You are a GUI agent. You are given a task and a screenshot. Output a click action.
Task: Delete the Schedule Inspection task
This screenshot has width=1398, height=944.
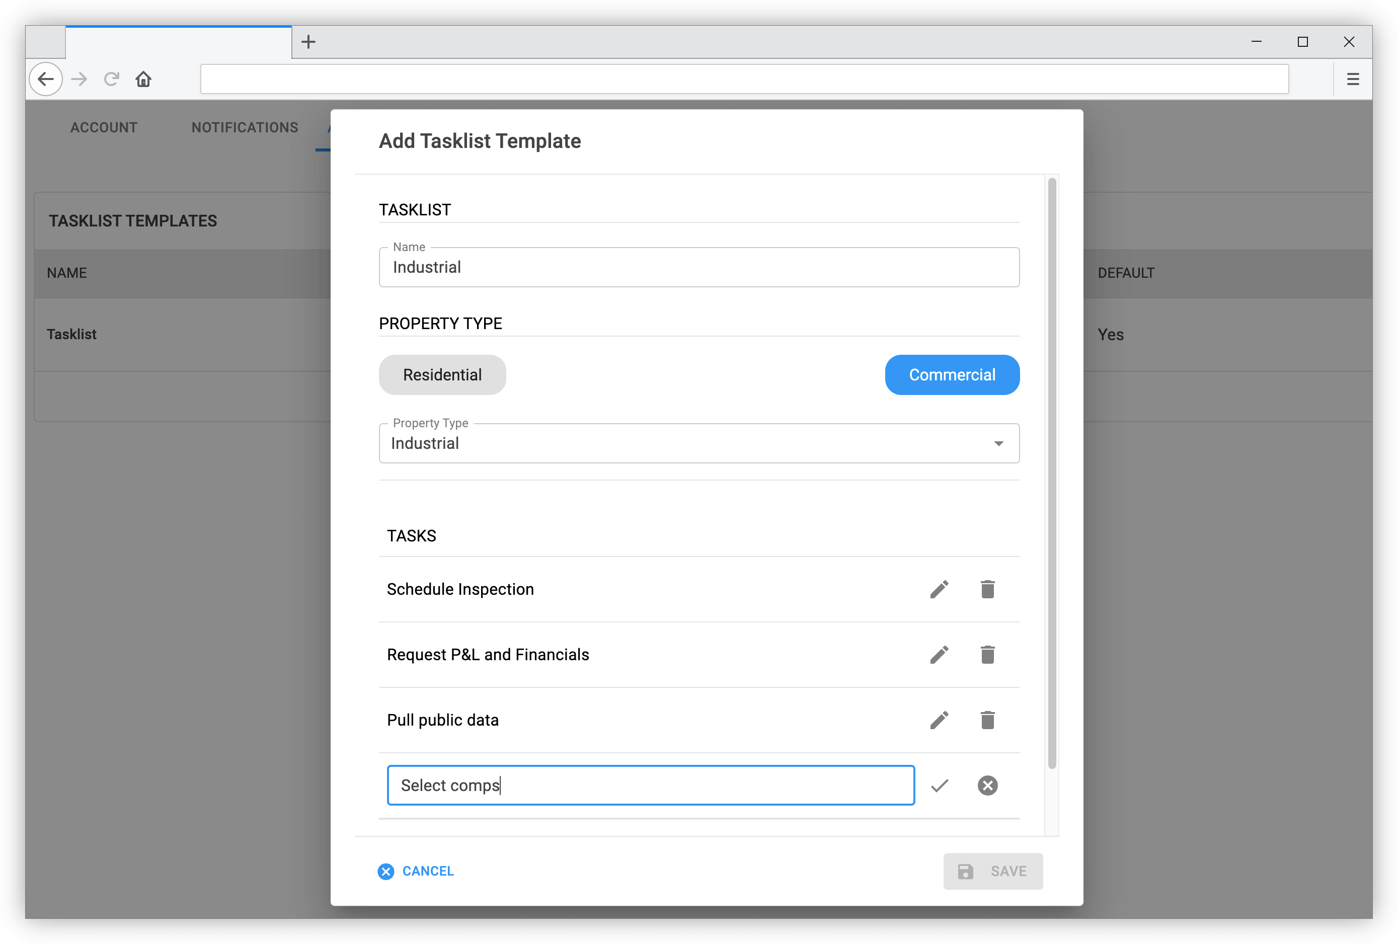(x=987, y=590)
